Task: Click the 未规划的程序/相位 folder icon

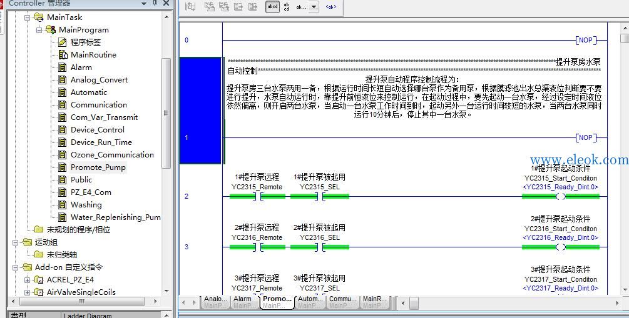Action: [39, 229]
